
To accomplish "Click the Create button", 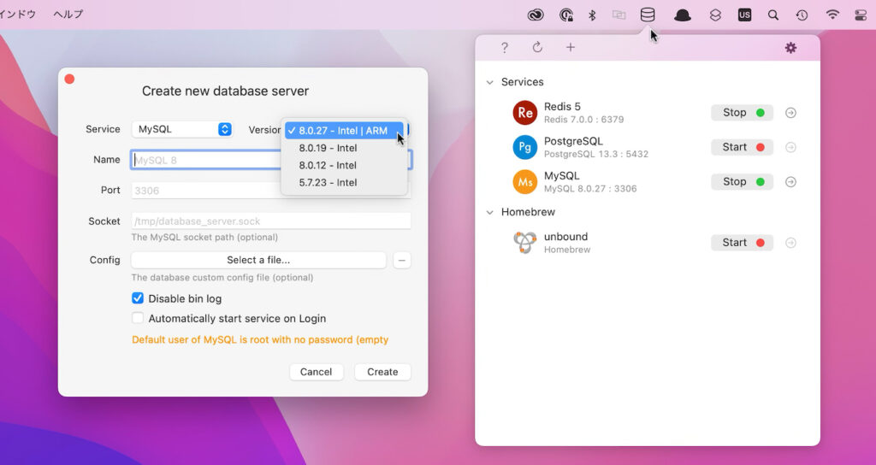I will 382,372.
